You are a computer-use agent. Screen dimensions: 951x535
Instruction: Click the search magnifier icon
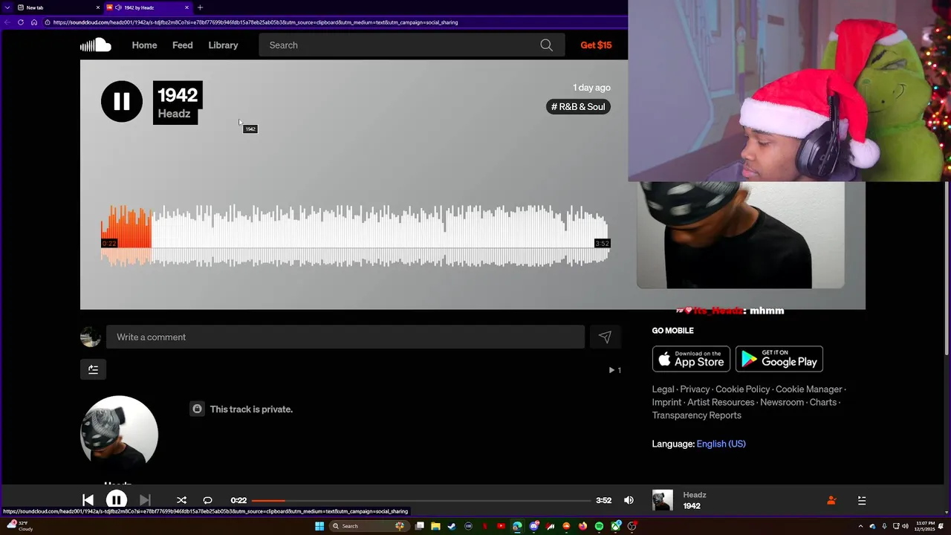pyautogui.click(x=546, y=45)
